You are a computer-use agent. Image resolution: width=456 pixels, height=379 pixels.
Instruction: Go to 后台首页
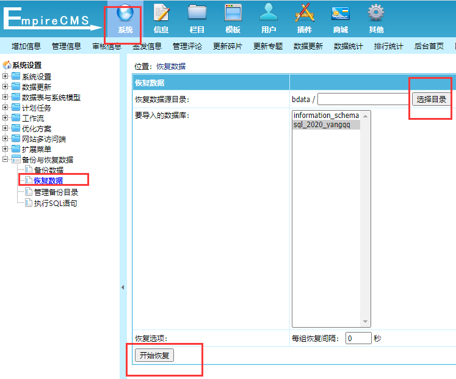point(429,46)
